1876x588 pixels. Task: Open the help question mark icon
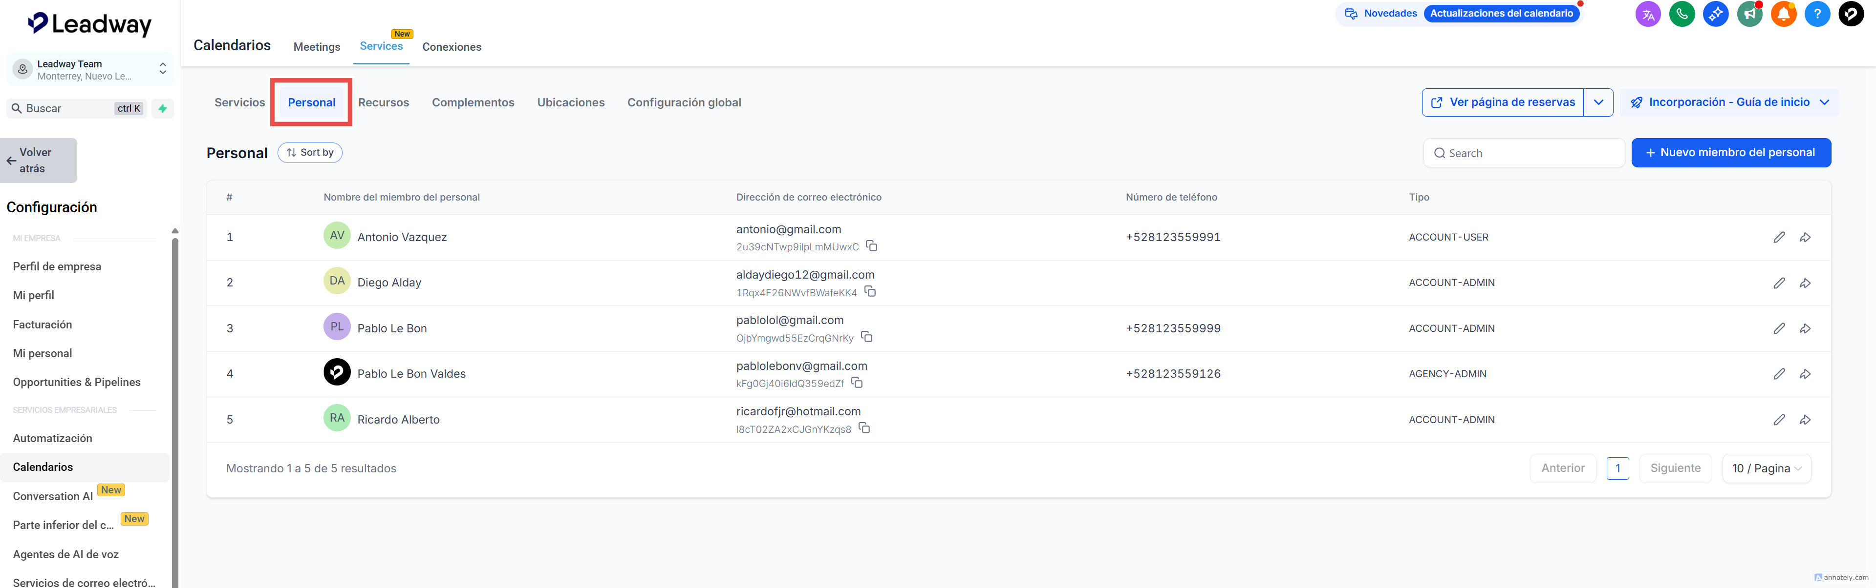pos(1817,14)
